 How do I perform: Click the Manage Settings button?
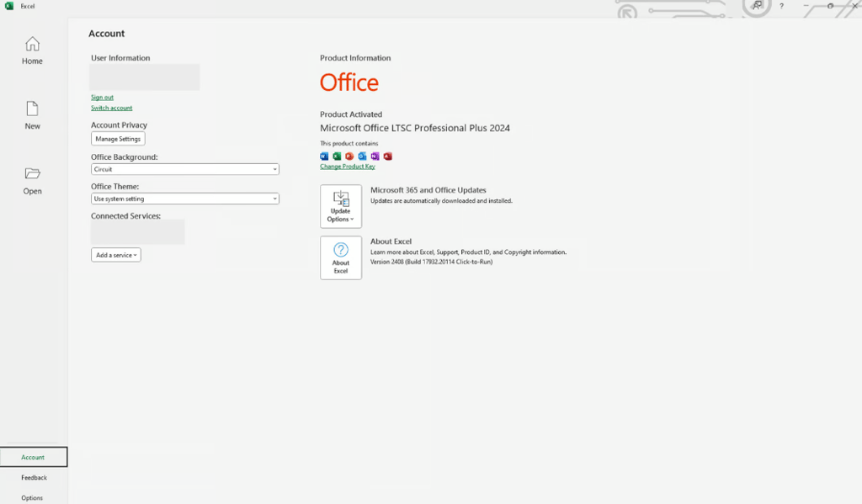(x=118, y=139)
